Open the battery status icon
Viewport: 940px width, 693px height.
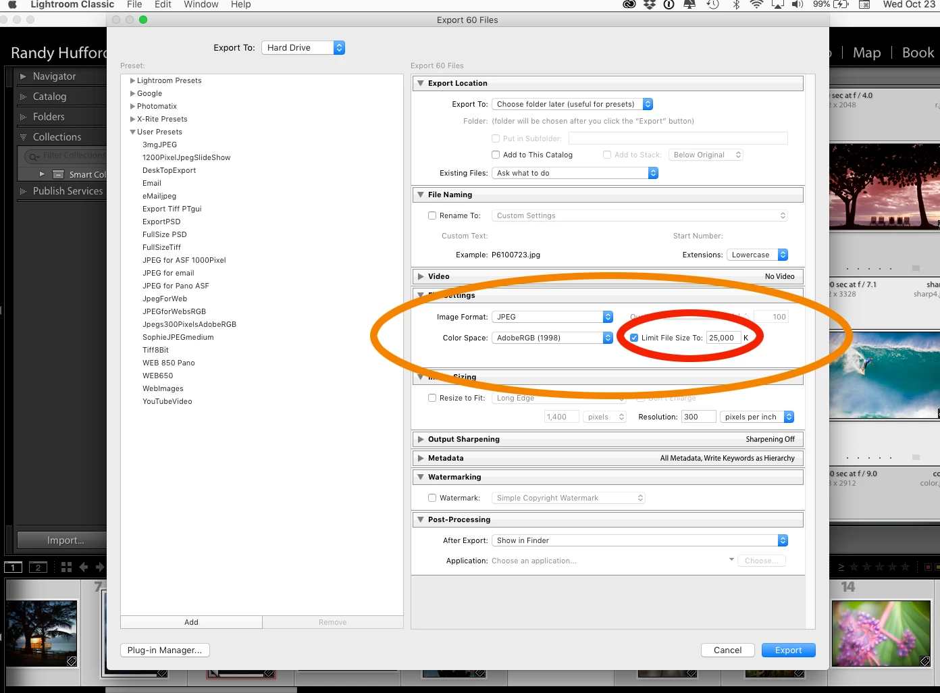coord(841,4)
